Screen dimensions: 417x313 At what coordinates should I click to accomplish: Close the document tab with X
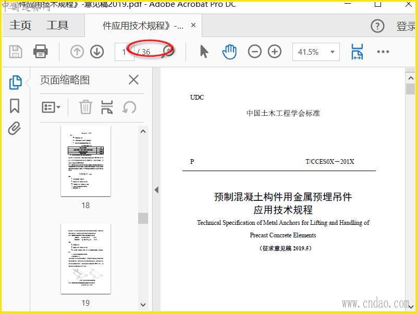point(193,25)
